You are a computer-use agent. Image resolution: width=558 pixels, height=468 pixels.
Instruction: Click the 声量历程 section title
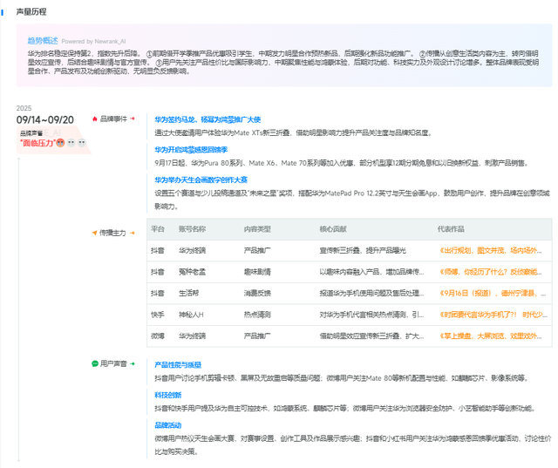pos(31,11)
